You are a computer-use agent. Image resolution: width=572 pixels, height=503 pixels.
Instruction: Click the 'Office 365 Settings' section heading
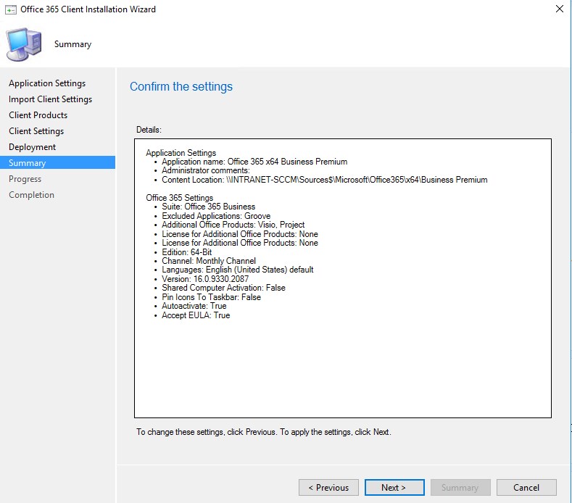tap(180, 198)
